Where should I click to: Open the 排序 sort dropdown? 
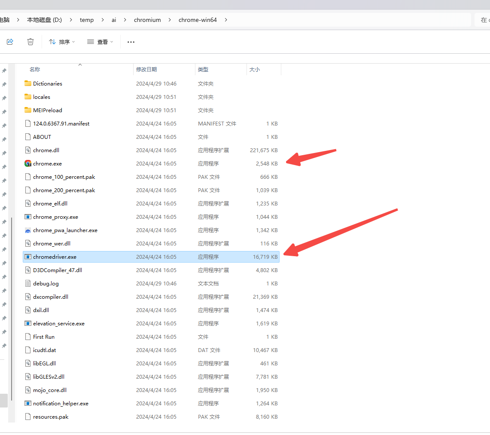click(61, 42)
